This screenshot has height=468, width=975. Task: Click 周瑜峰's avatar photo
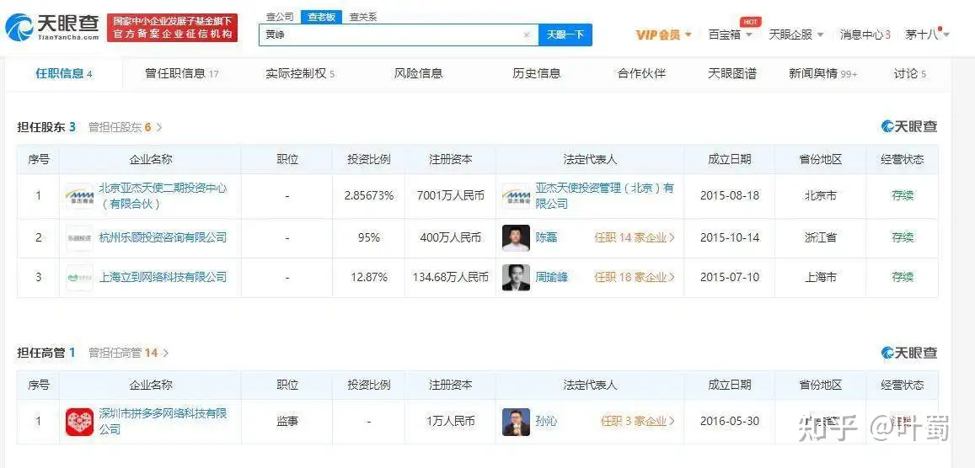tap(516, 277)
